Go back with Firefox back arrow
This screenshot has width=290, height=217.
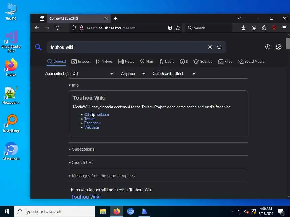point(37,28)
